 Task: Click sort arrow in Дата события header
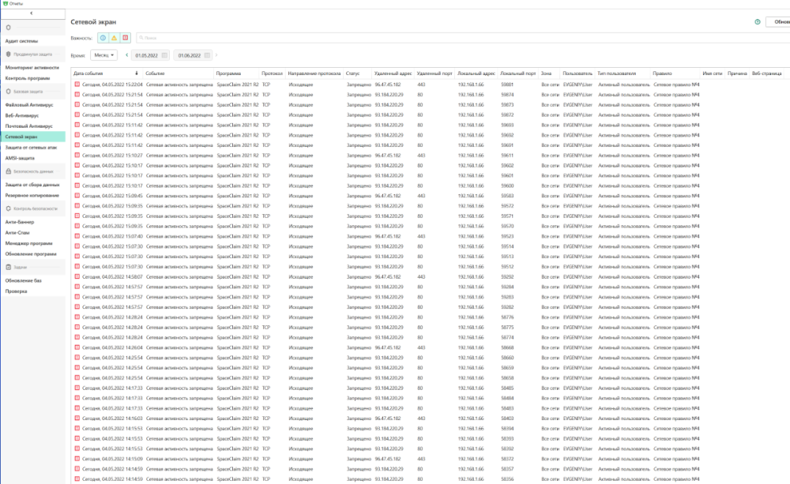[x=137, y=73]
